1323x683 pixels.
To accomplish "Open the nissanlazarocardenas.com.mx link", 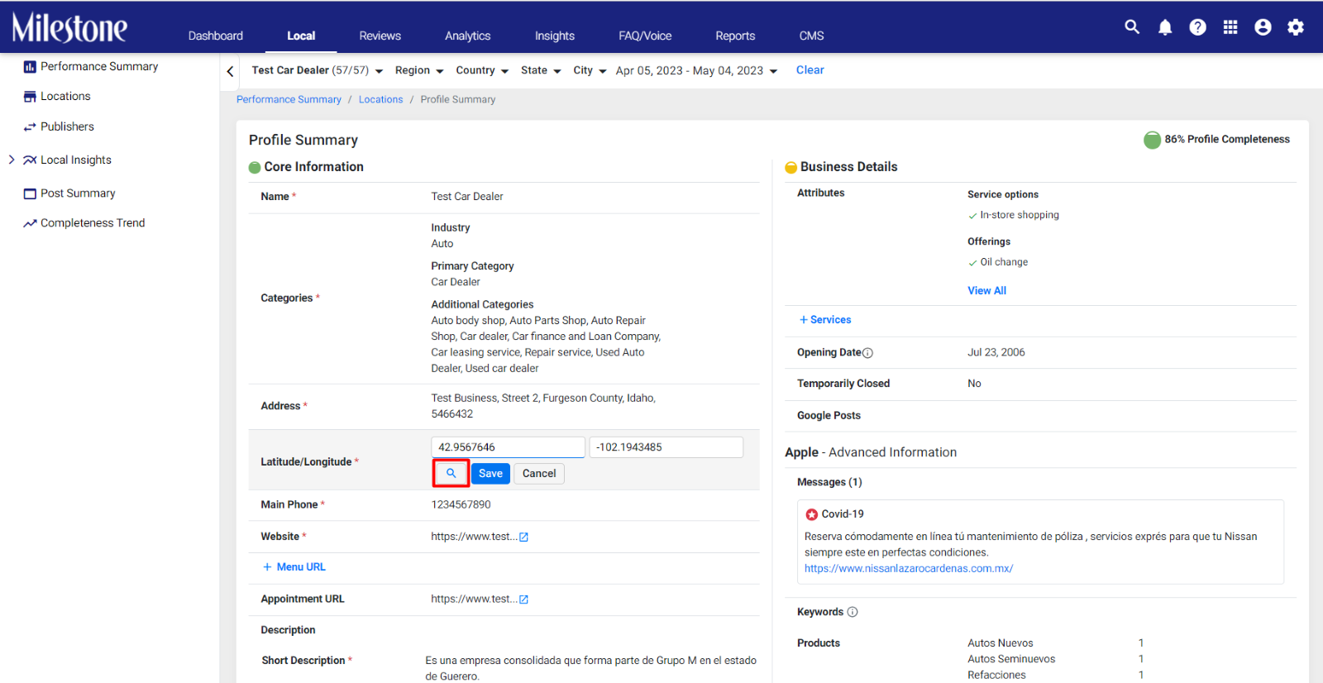I will [x=909, y=569].
